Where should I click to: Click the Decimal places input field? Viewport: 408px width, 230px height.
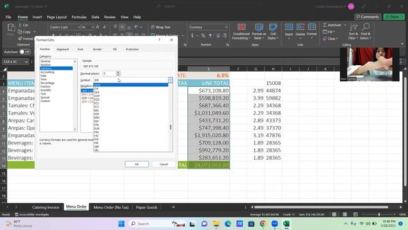pyautogui.click(x=109, y=73)
